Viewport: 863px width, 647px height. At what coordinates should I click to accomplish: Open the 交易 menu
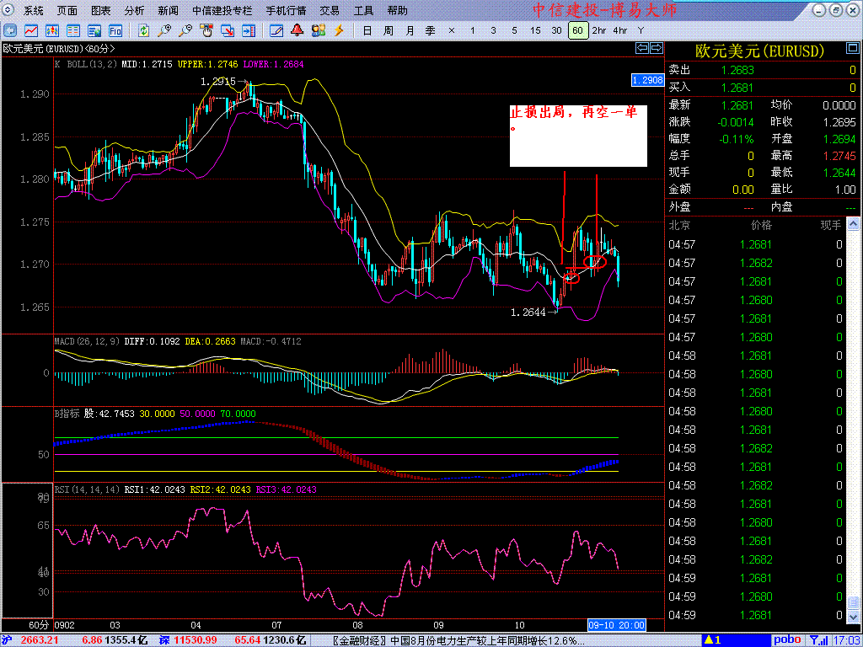coord(330,10)
